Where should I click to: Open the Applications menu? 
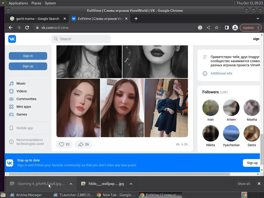click(18, 3)
